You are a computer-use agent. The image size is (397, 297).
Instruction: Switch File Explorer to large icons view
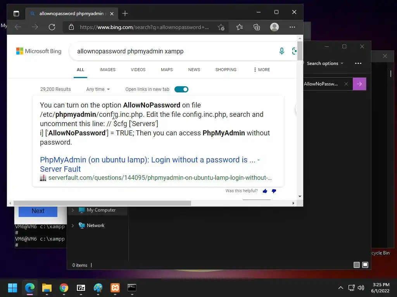pyautogui.click(x=365, y=265)
